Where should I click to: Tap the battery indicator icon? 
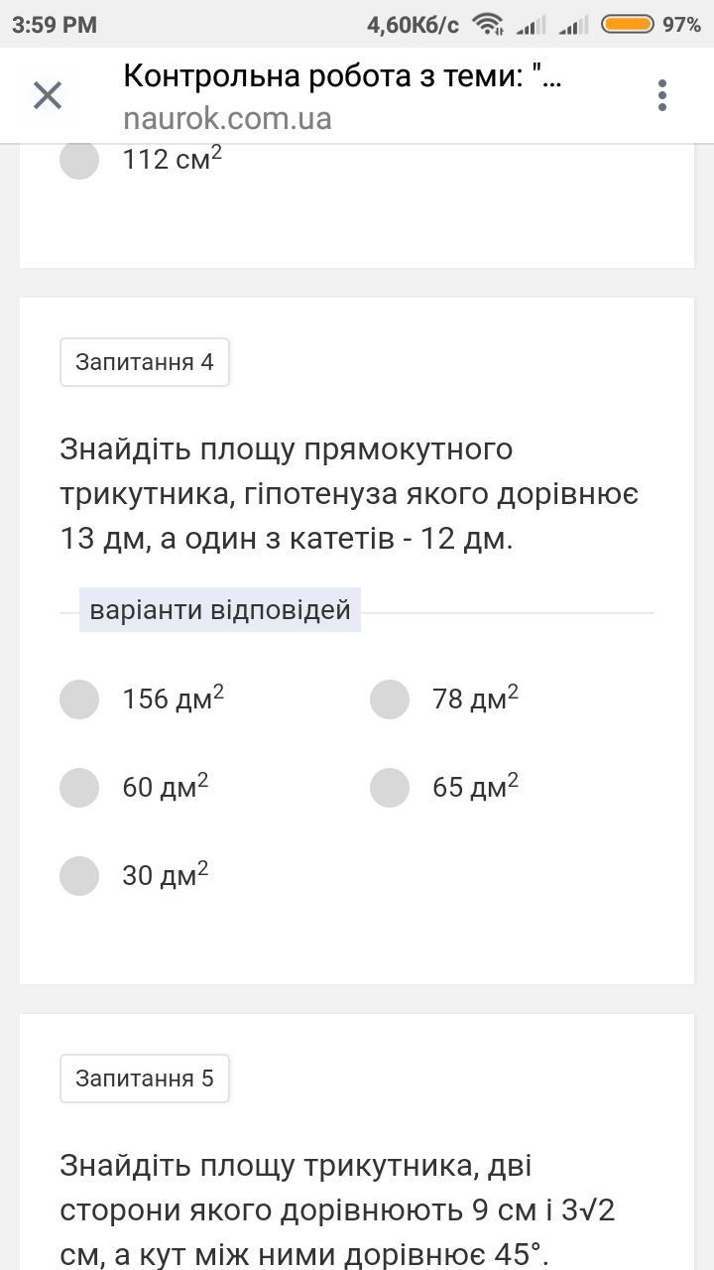pos(628,25)
